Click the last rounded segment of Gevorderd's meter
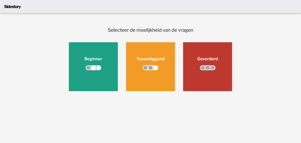Image resolution: width=301 pixels, height=143 pixels. point(213,68)
